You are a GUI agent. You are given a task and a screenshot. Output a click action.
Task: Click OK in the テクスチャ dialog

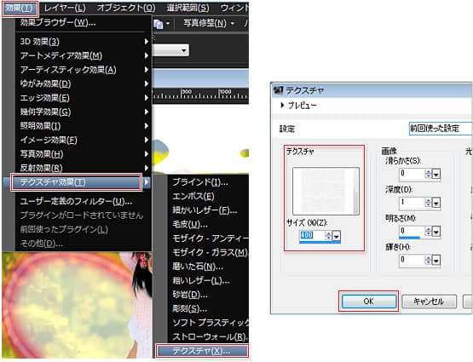[369, 302]
